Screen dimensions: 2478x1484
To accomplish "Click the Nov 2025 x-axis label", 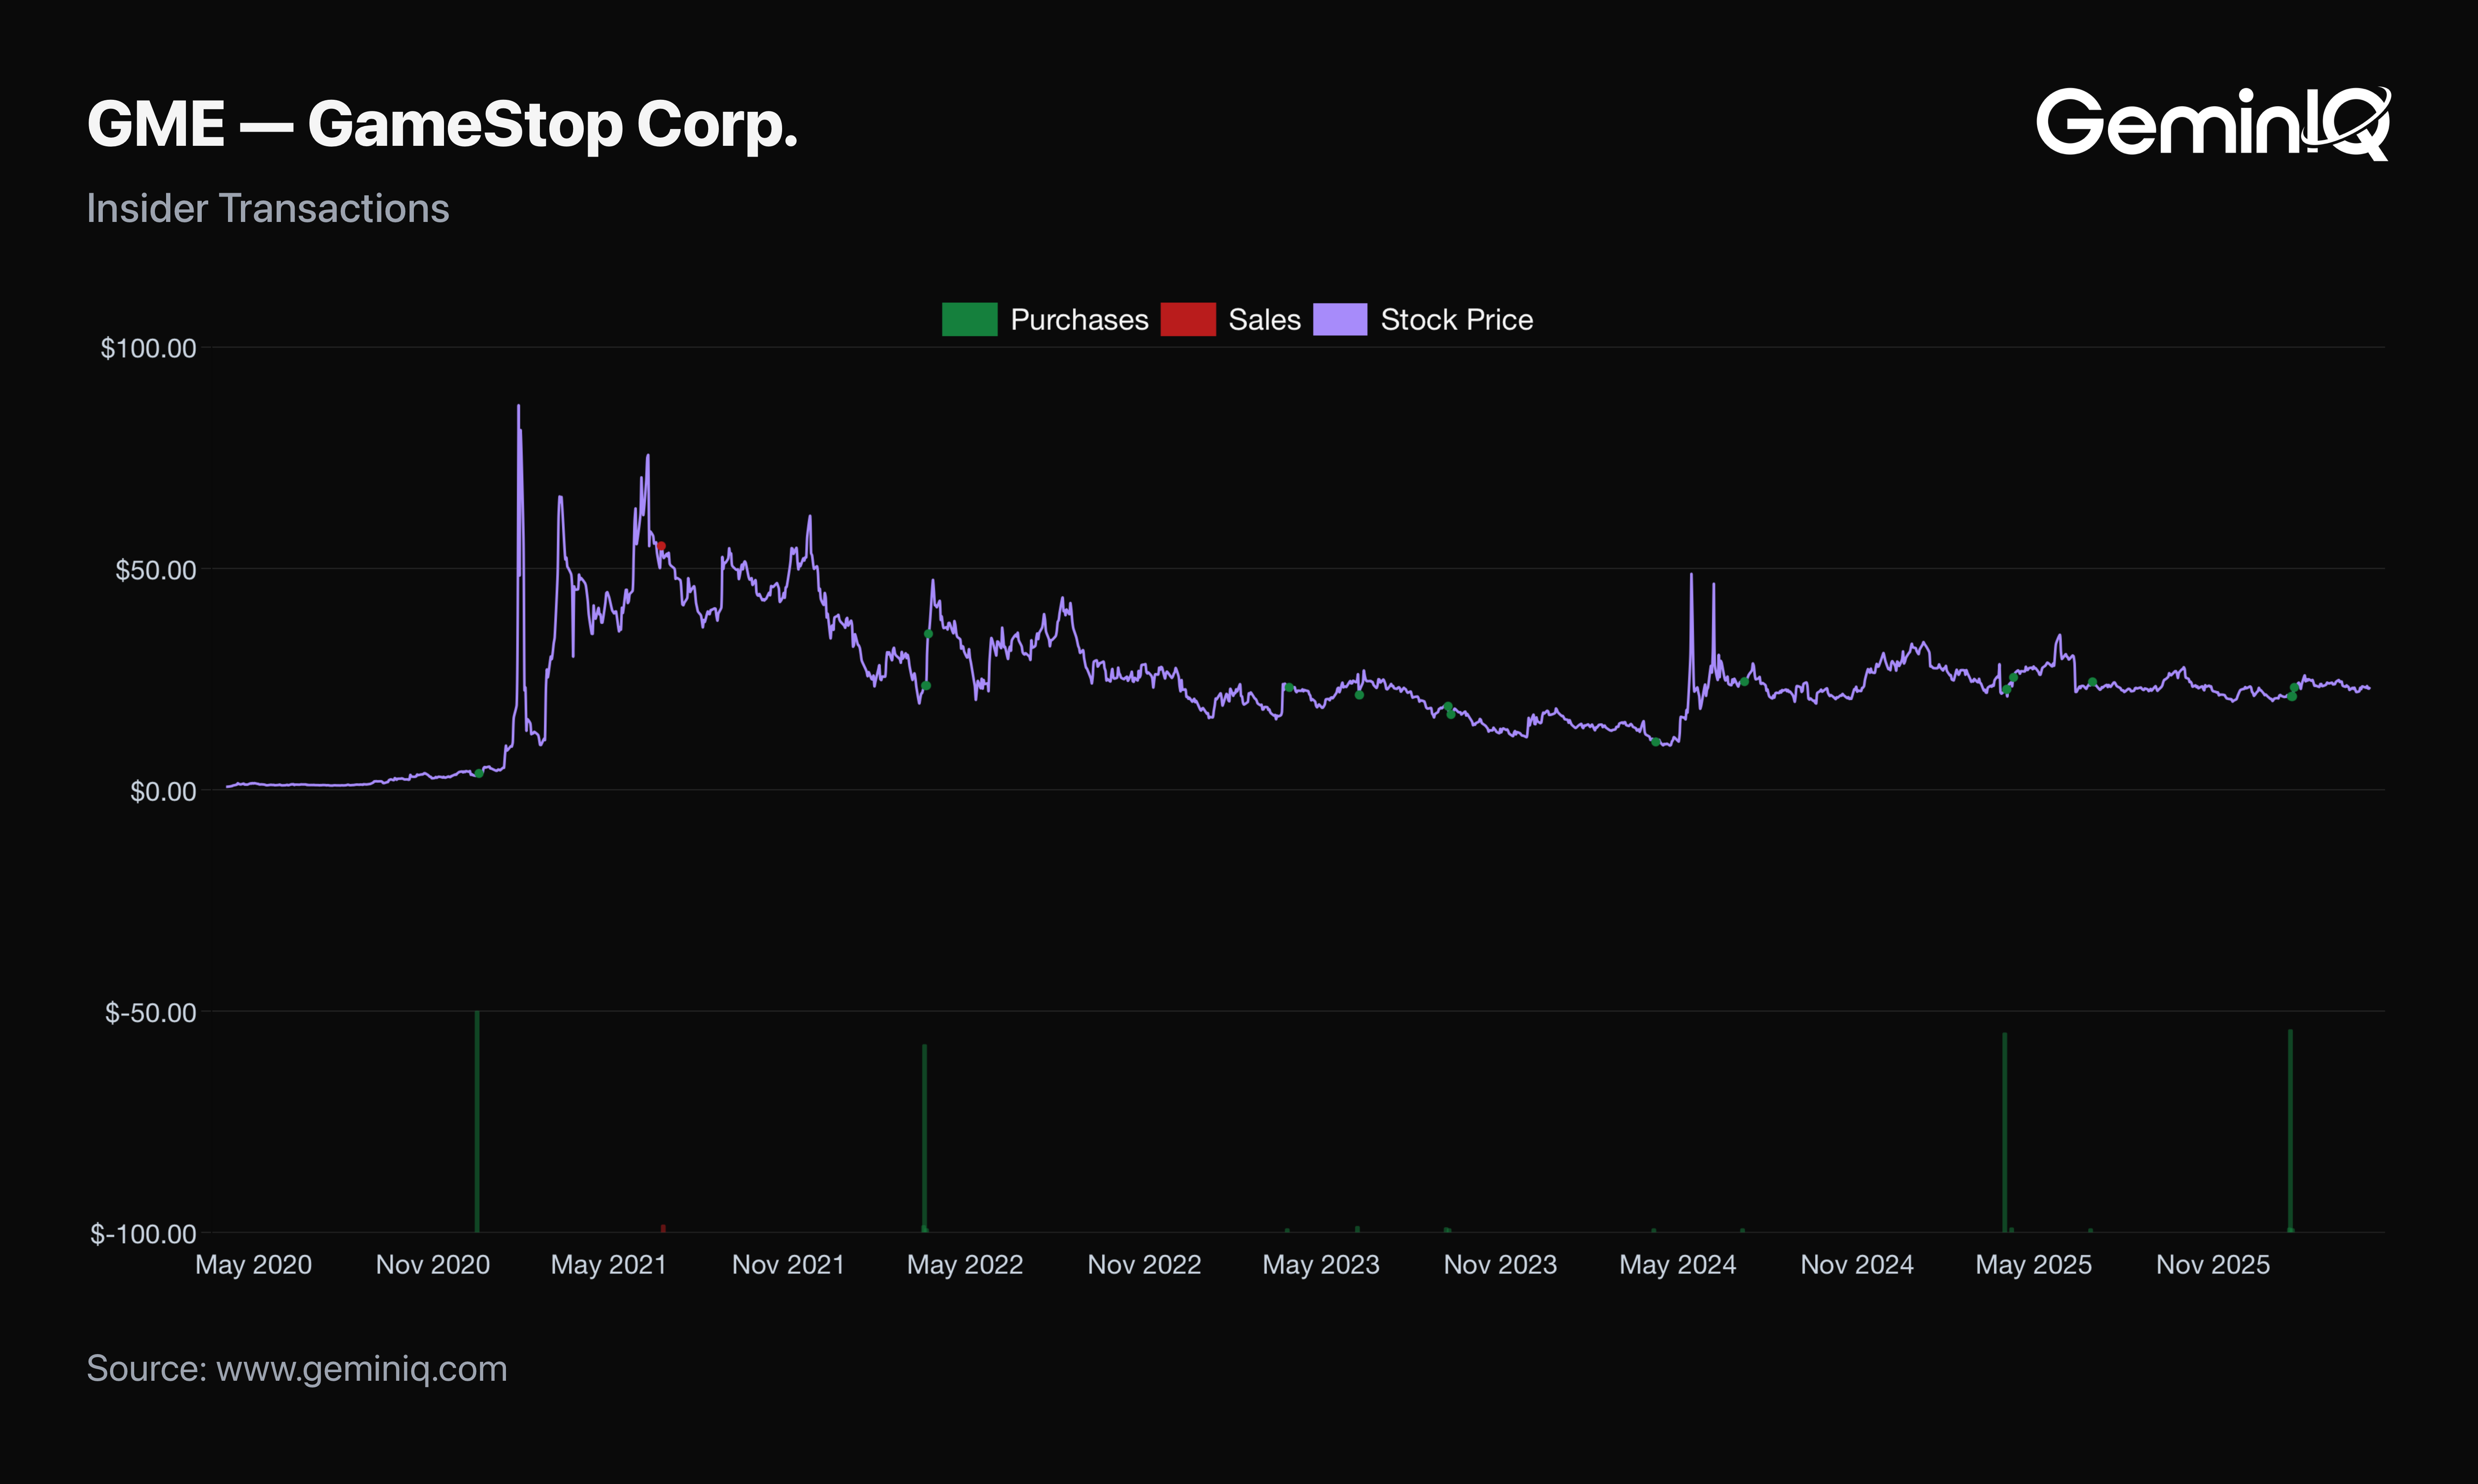I will coord(2213,1265).
